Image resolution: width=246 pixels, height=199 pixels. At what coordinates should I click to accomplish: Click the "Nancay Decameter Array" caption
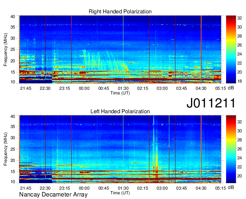coord(53,195)
